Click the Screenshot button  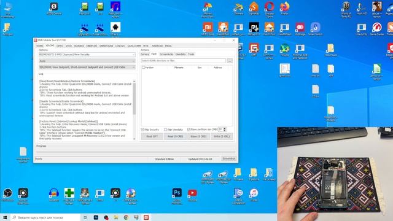click(229, 158)
